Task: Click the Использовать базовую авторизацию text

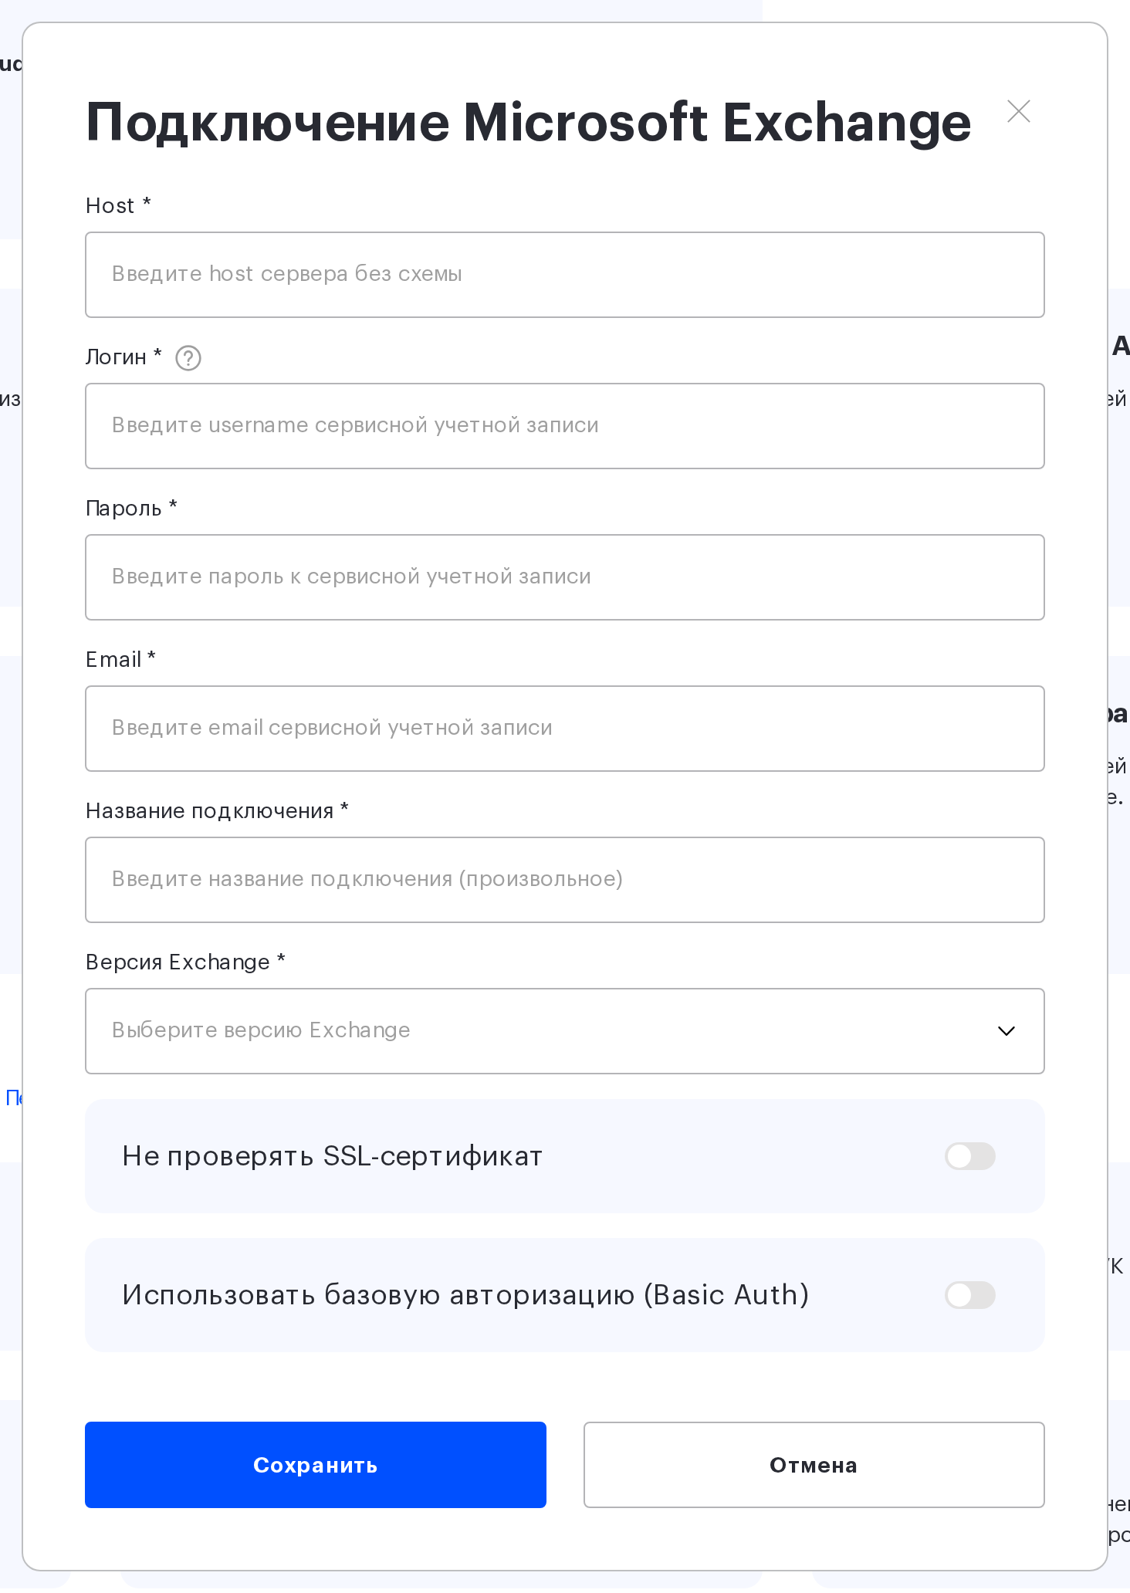Action: pyautogui.click(x=465, y=1295)
